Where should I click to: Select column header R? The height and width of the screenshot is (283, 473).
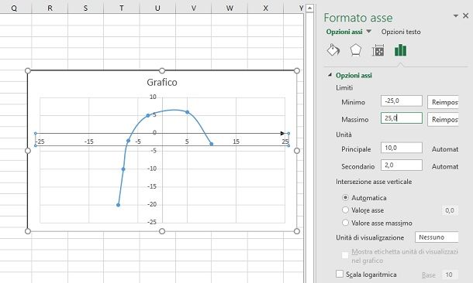coord(50,9)
